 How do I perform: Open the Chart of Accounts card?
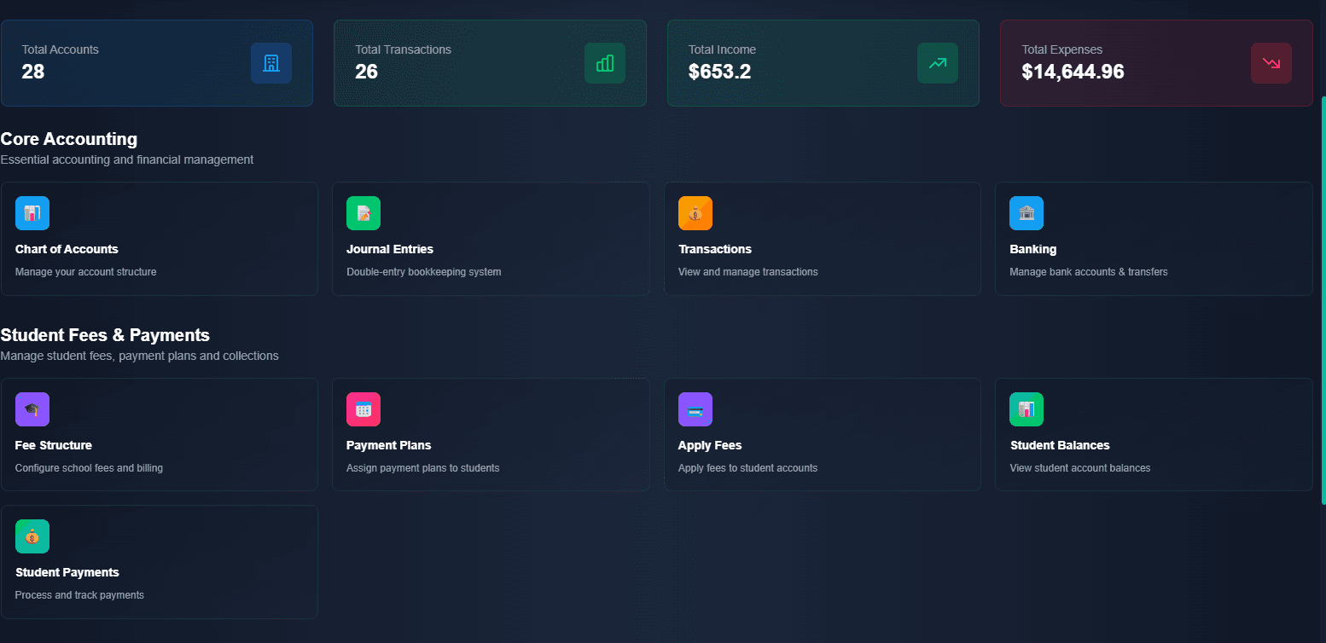pyautogui.click(x=160, y=239)
